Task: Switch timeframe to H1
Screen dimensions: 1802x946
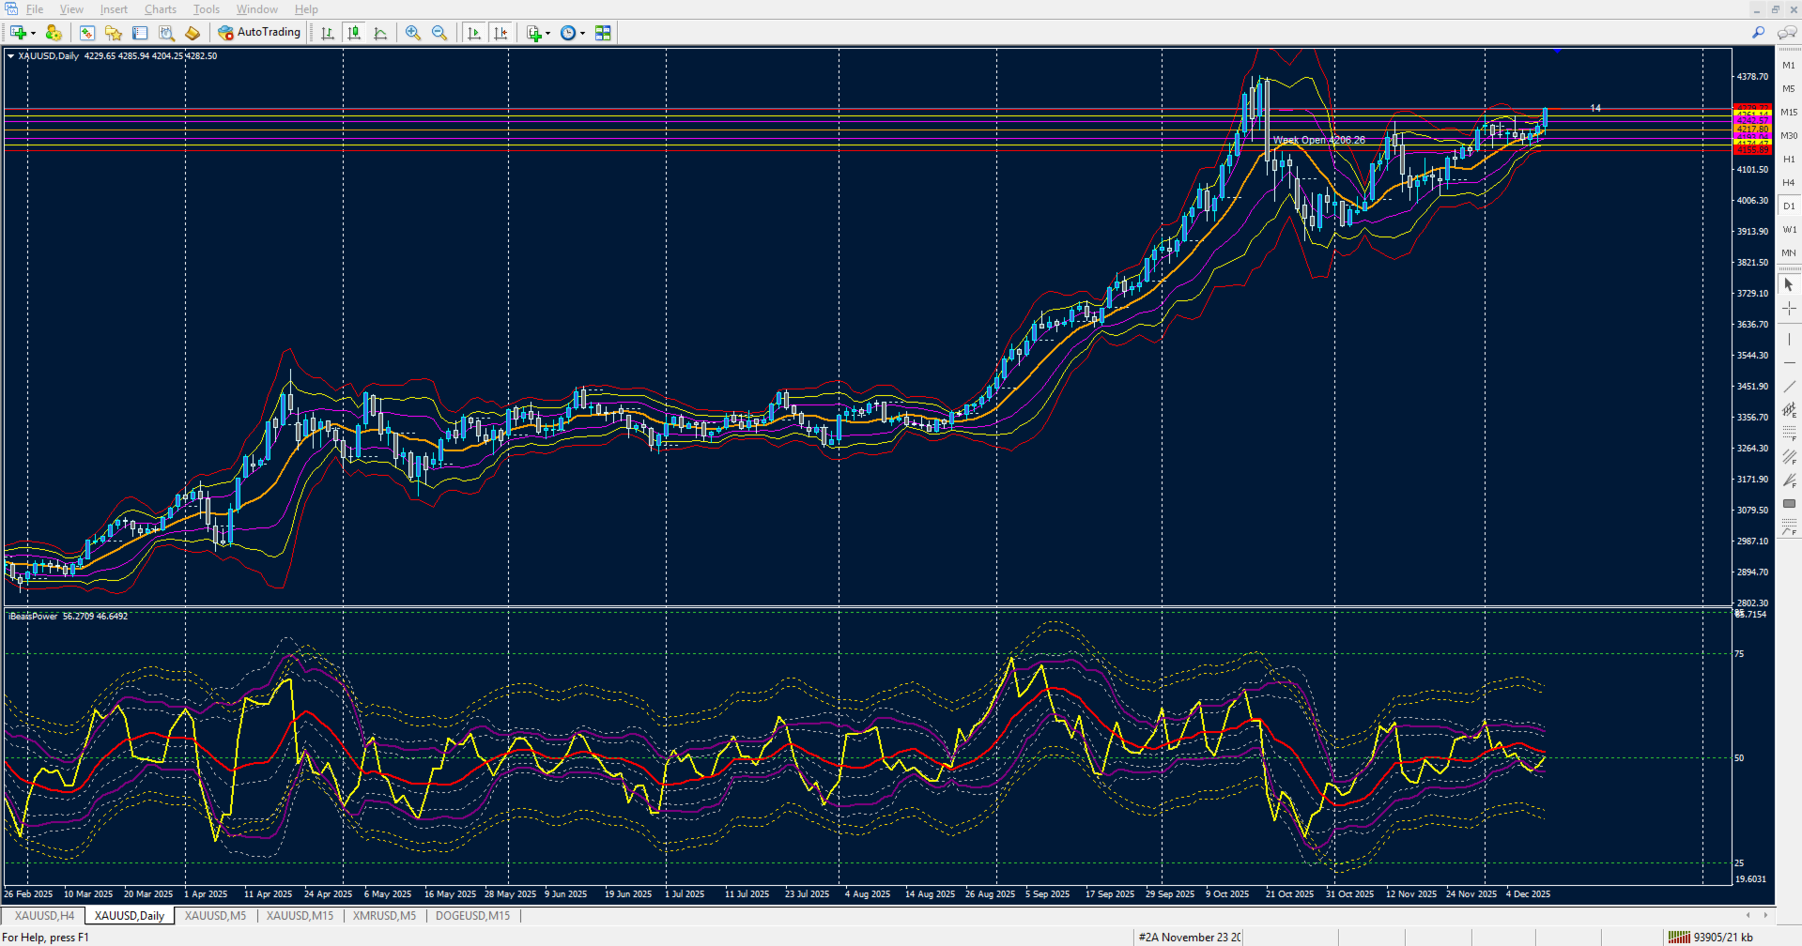Action: click(x=1789, y=160)
